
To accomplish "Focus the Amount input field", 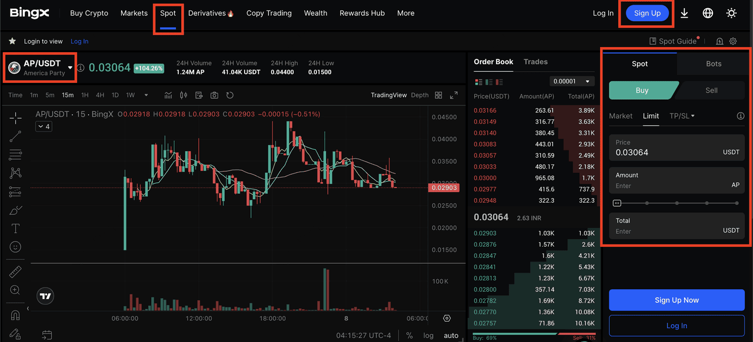I will pyautogui.click(x=677, y=180).
